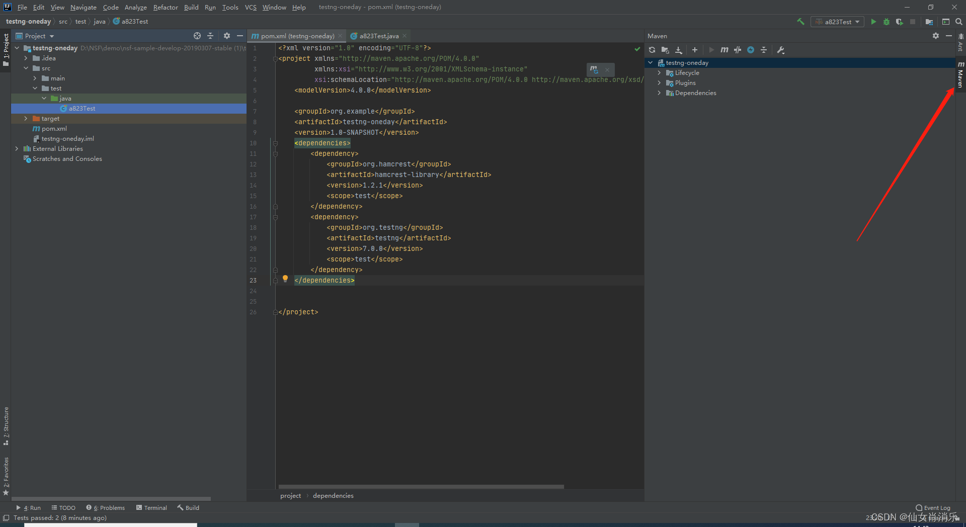The height and width of the screenshot is (527, 966).
Task: Expand External Libraries node
Action: [17, 149]
